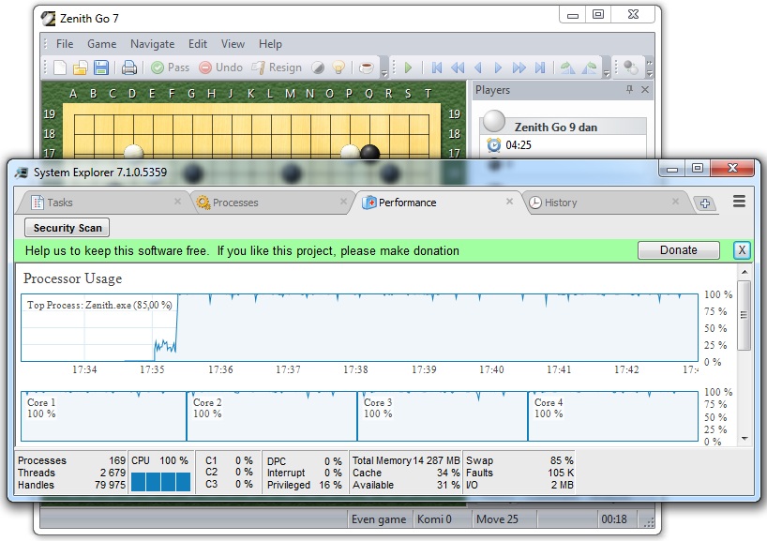Click the green play arrow icon

(408, 68)
